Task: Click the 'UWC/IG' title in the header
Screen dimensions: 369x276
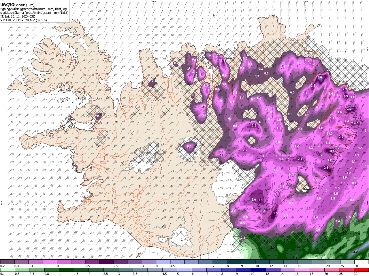Action: [x=7, y=5]
